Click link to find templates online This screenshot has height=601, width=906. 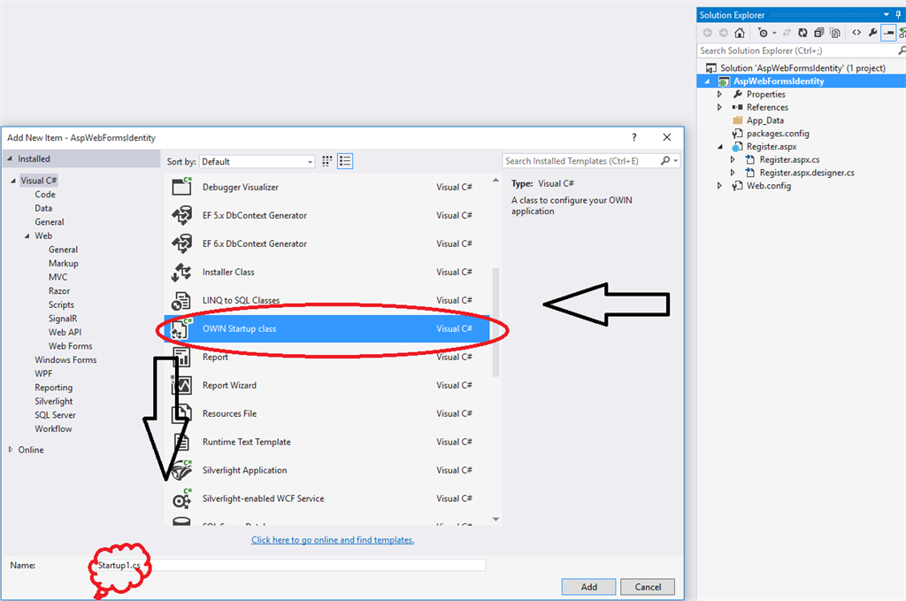pos(333,540)
